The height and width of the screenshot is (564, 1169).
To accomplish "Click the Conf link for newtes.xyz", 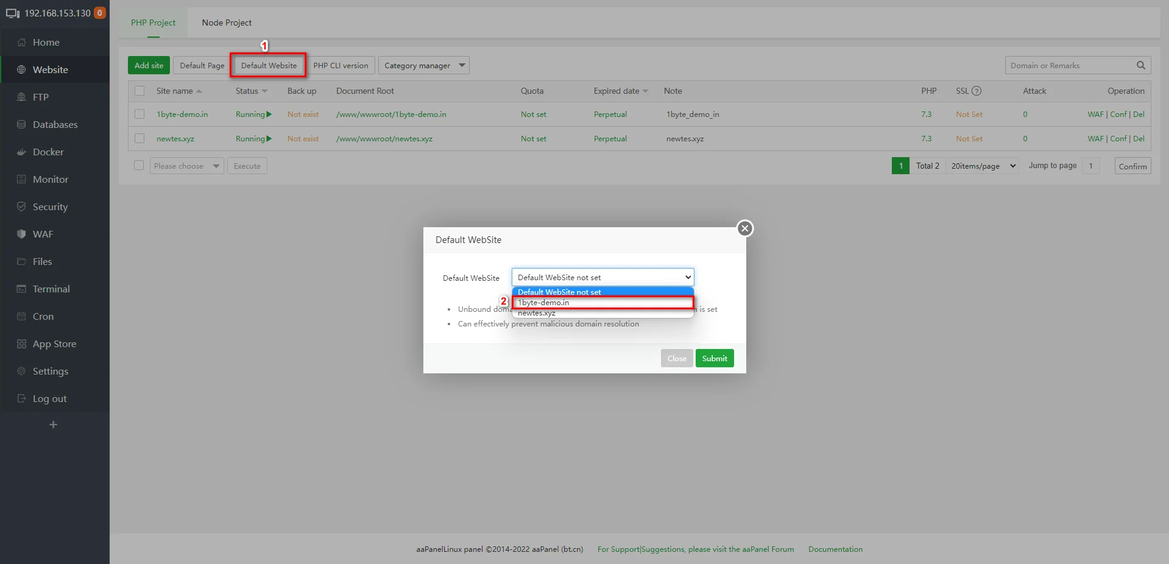I will tap(1118, 138).
